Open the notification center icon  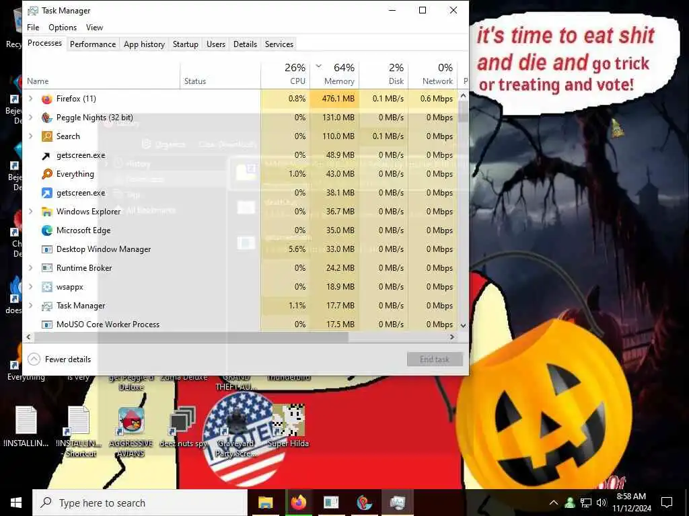667,503
